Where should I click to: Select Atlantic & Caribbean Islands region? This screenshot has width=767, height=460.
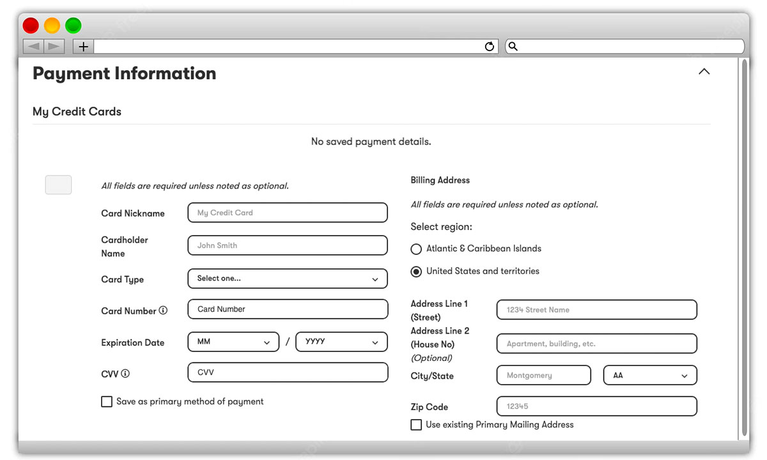coord(416,249)
